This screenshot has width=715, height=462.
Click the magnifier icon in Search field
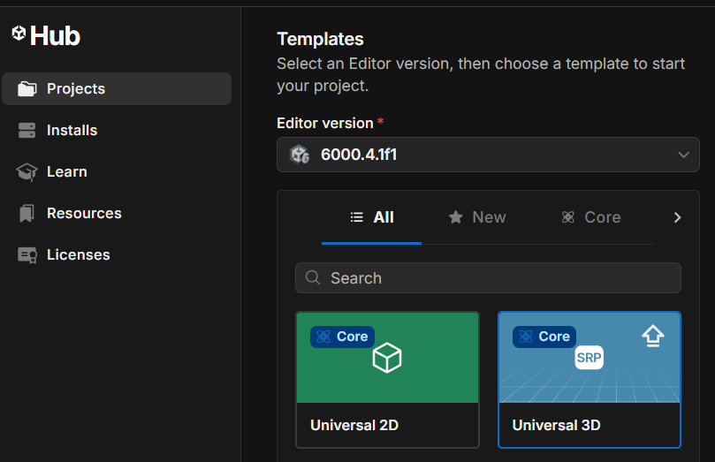[x=313, y=277]
